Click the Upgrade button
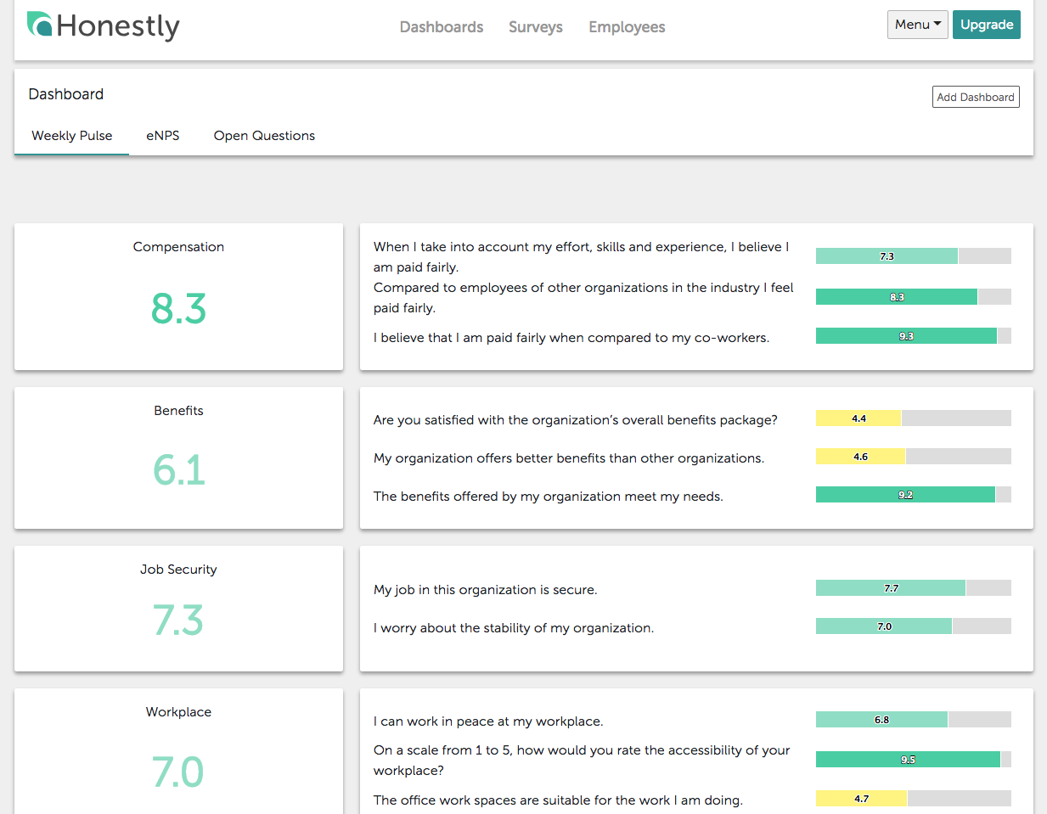The image size is (1047, 814). coord(986,25)
